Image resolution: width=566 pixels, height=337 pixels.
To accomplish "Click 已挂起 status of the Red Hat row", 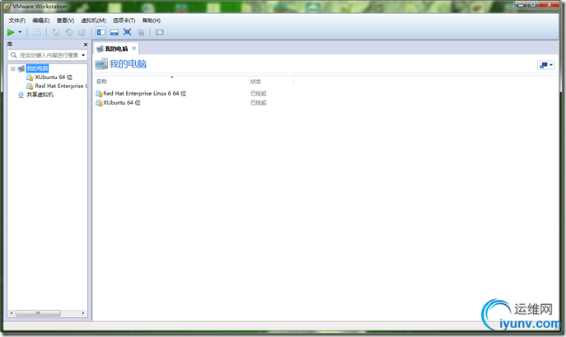I will [259, 94].
